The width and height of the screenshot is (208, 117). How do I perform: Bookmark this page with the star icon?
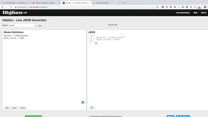[x=157, y=7]
